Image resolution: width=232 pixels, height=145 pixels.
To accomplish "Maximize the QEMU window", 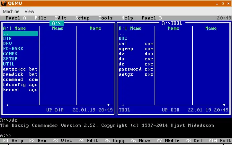I will (x=223, y=4).
